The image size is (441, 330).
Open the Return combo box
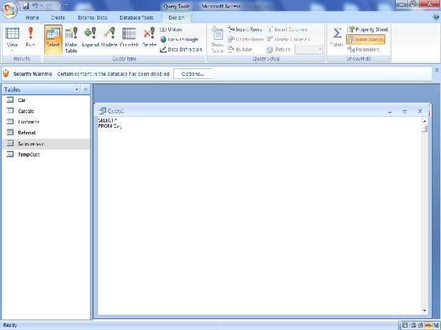(x=309, y=50)
